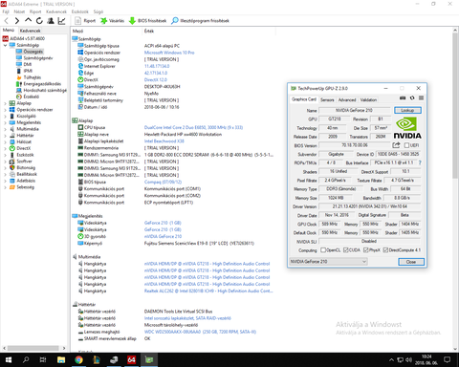Click the vertical scrollbar of the summary list
Screen dimensions: 459x367
pyautogui.click(x=455, y=105)
